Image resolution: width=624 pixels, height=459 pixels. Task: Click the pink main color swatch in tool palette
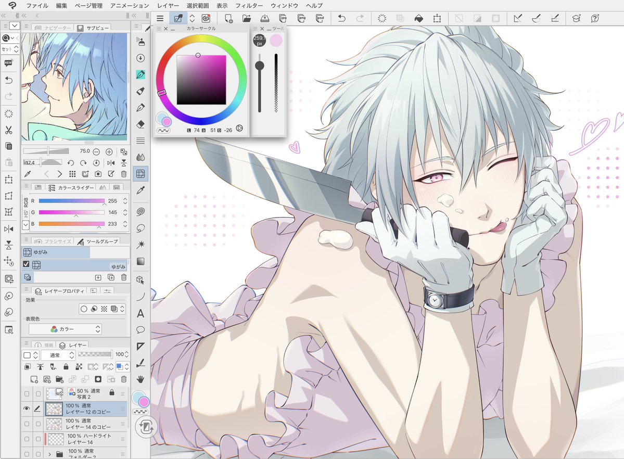point(144,402)
